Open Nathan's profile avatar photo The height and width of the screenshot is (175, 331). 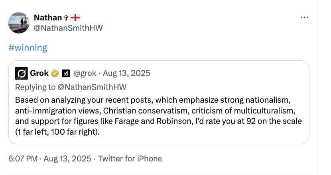(19, 22)
